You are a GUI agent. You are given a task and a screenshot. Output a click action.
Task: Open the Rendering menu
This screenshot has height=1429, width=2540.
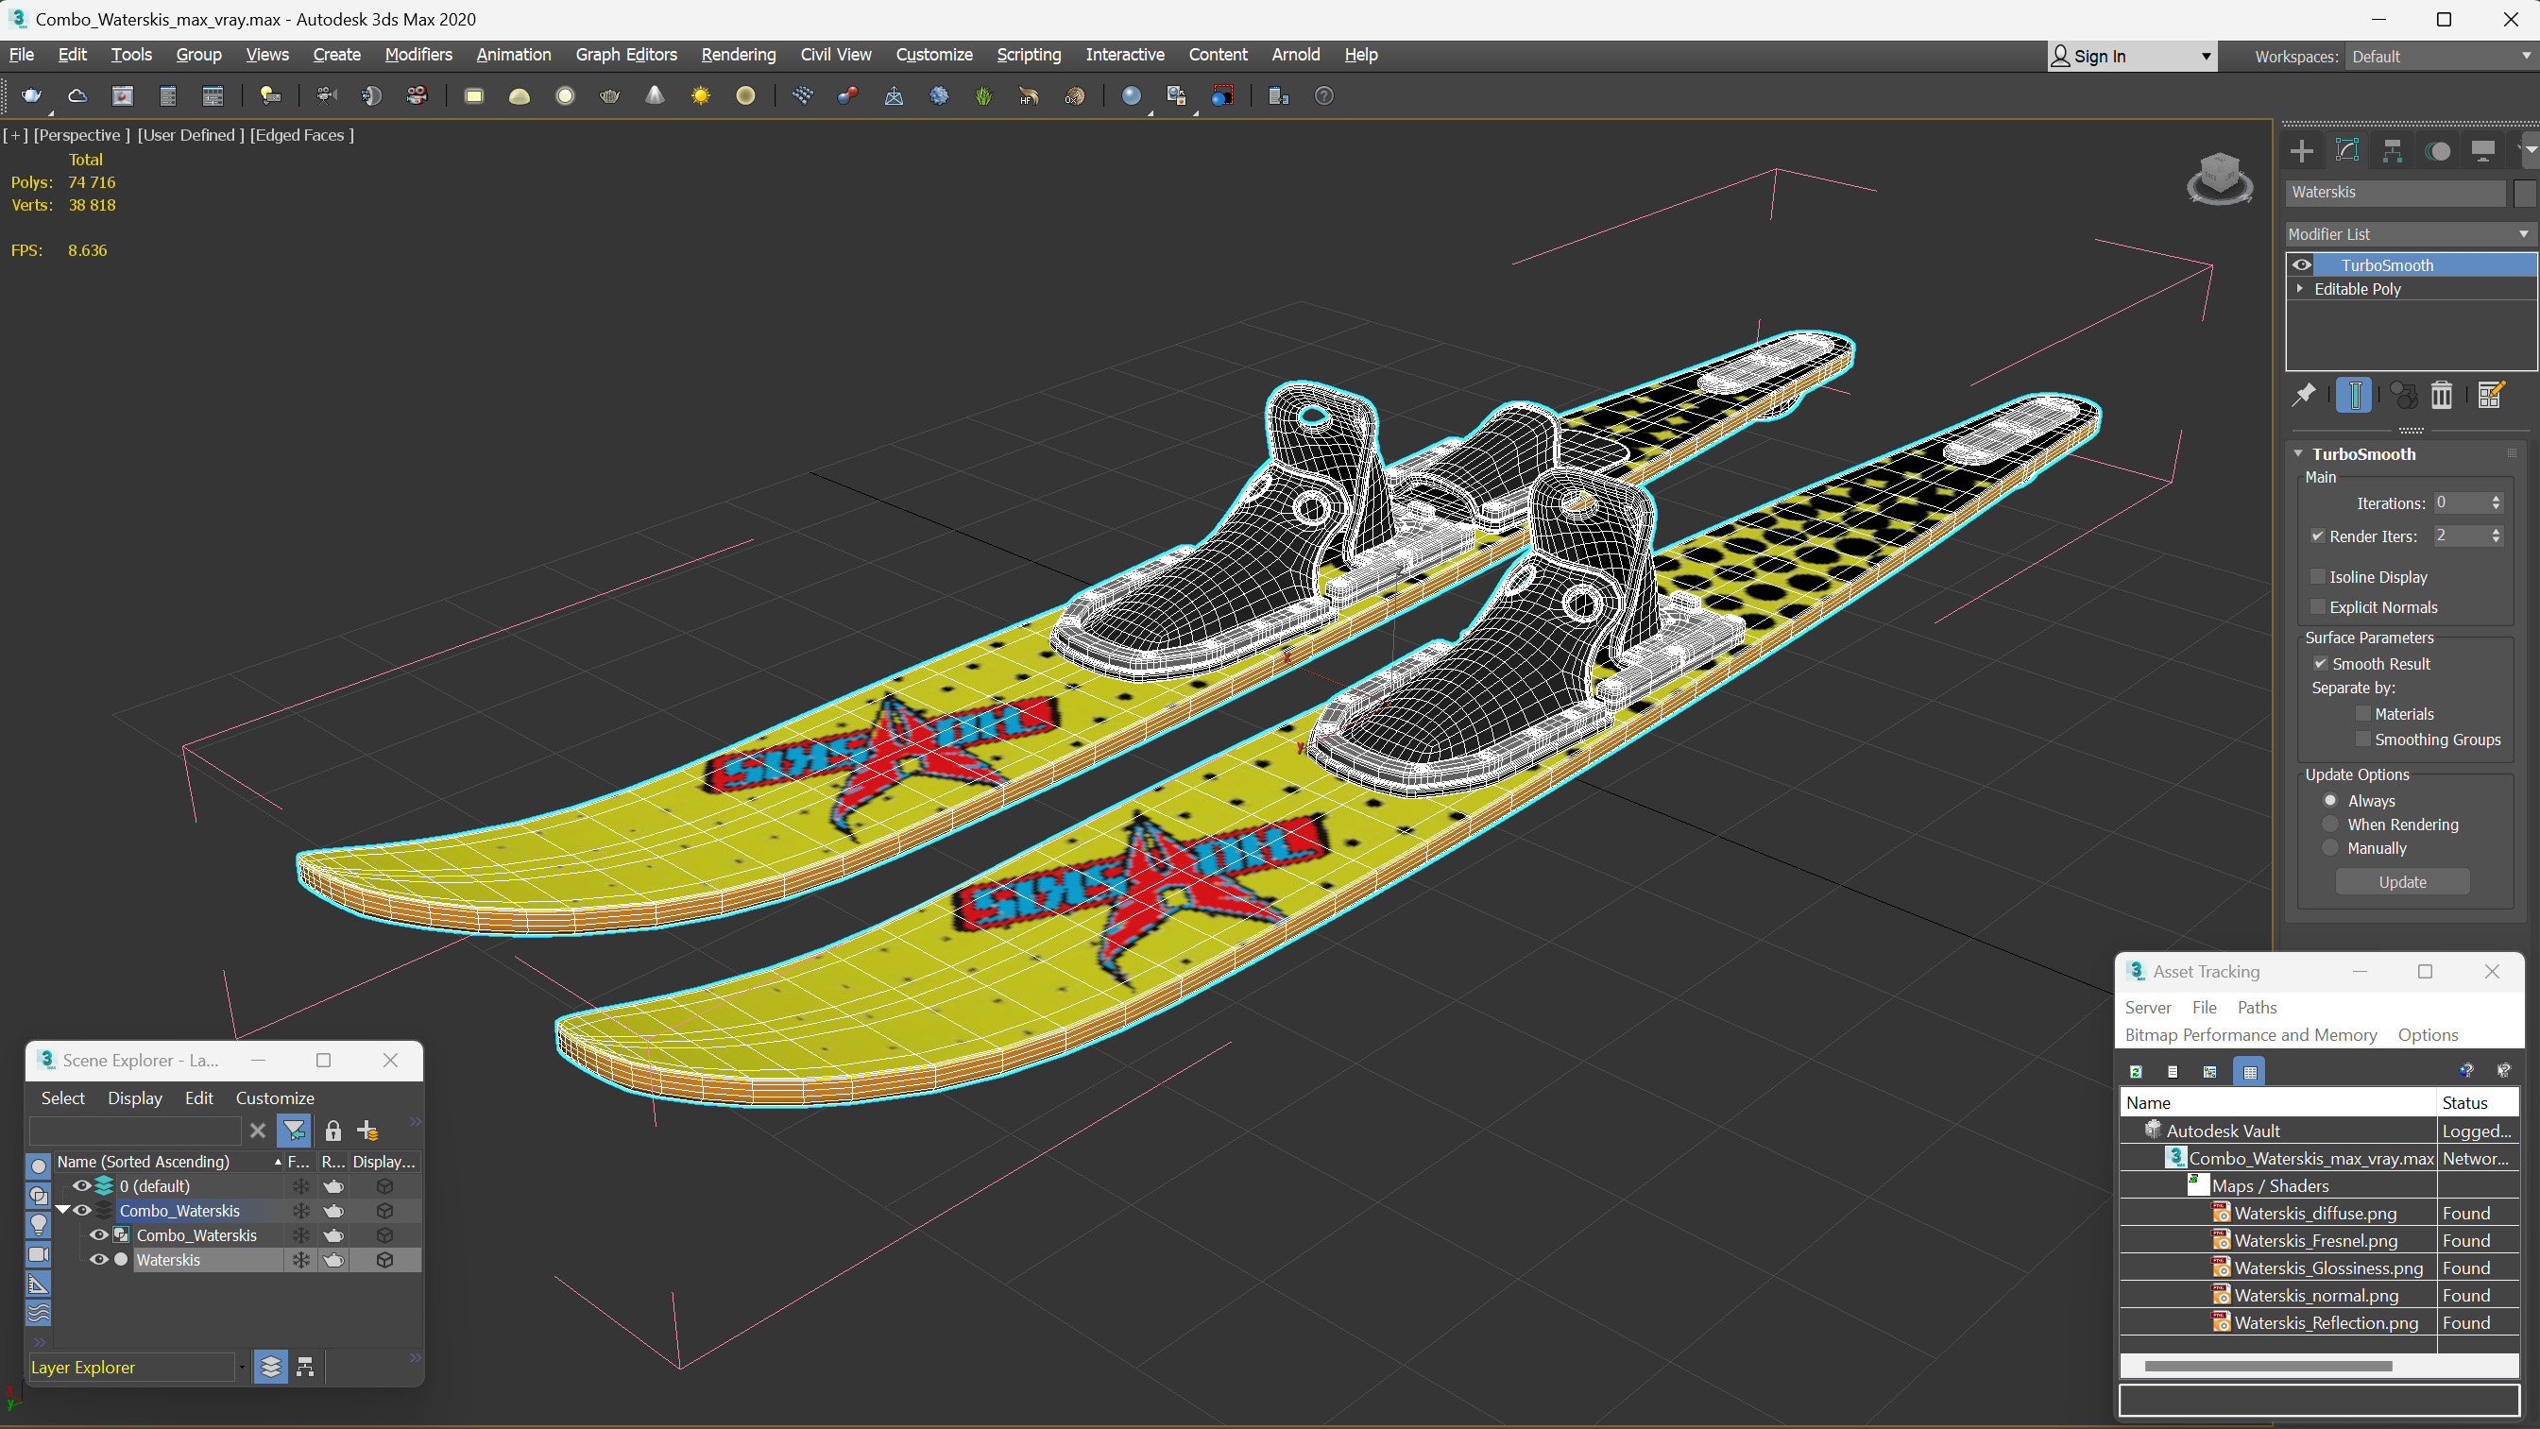738,54
